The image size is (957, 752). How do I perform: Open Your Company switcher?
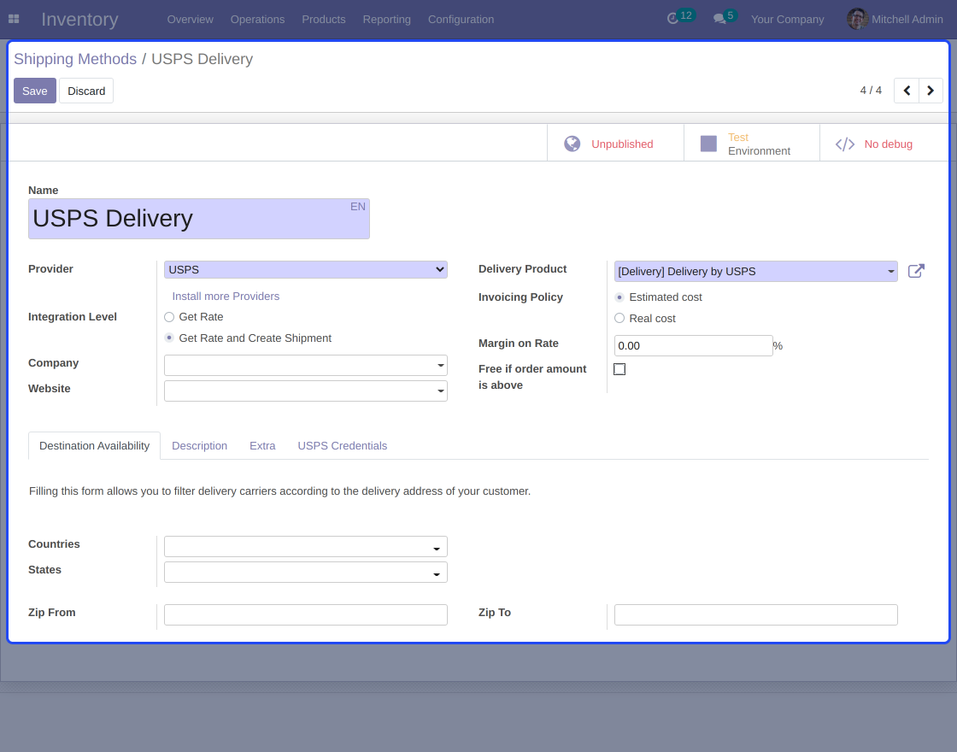click(x=787, y=19)
